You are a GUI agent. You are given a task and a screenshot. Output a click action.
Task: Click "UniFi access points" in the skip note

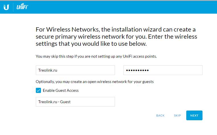pos(140,57)
